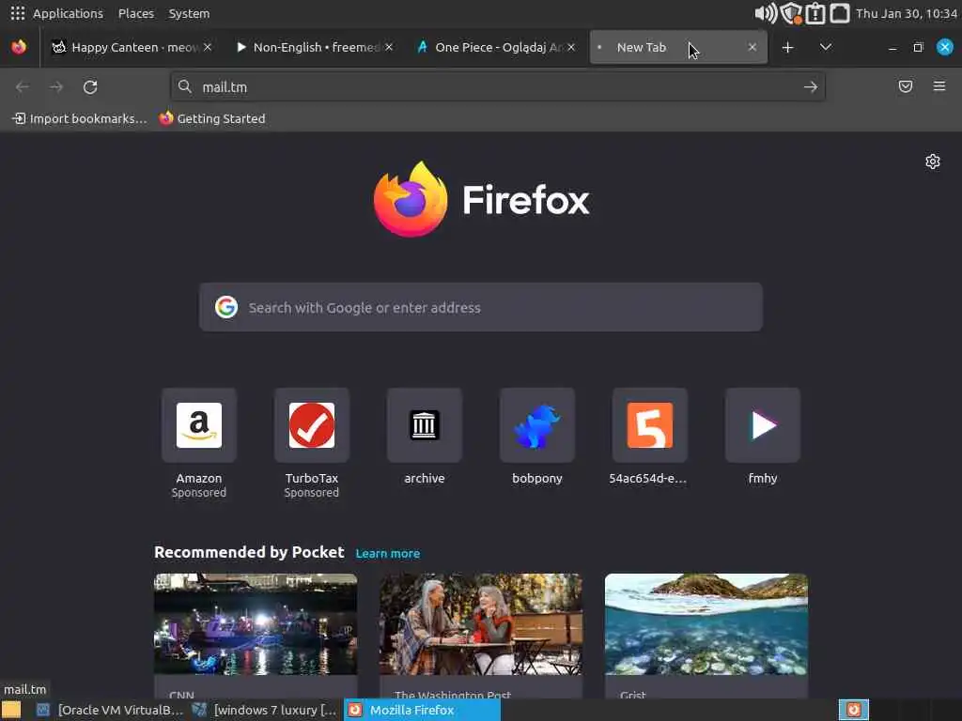Open the Applications menu

68,13
